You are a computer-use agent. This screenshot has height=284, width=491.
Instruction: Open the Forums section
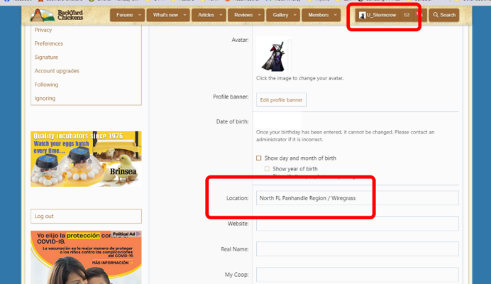point(125,15)
